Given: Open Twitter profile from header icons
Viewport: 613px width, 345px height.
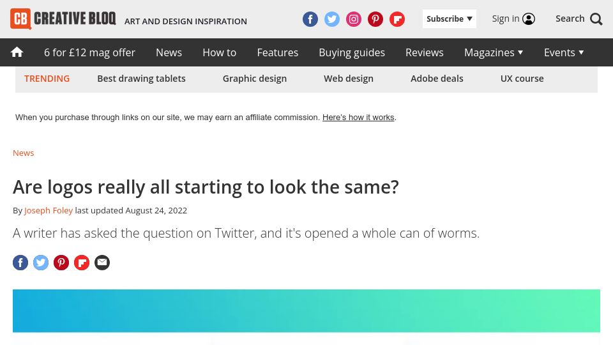Looking at the screenshot, I should pos(332,19).
